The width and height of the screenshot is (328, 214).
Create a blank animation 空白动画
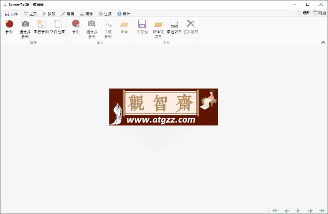pyautogui.click(x=57, y=26)
